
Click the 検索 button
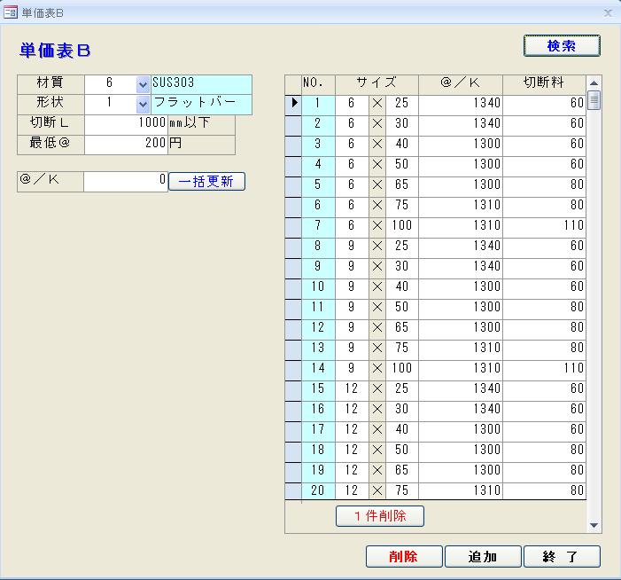coord(562,46)
